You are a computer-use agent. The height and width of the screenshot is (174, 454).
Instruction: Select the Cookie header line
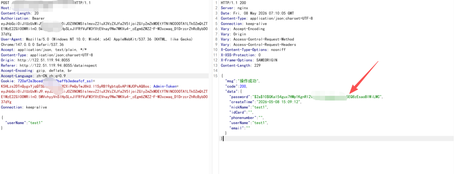tap(48, 81)
